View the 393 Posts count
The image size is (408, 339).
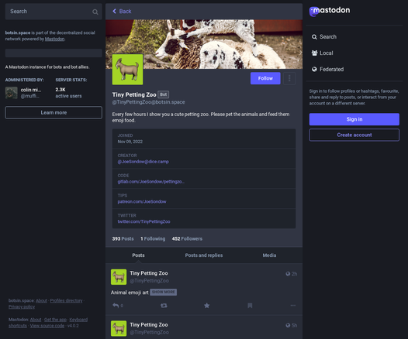[x=123, y=238]
